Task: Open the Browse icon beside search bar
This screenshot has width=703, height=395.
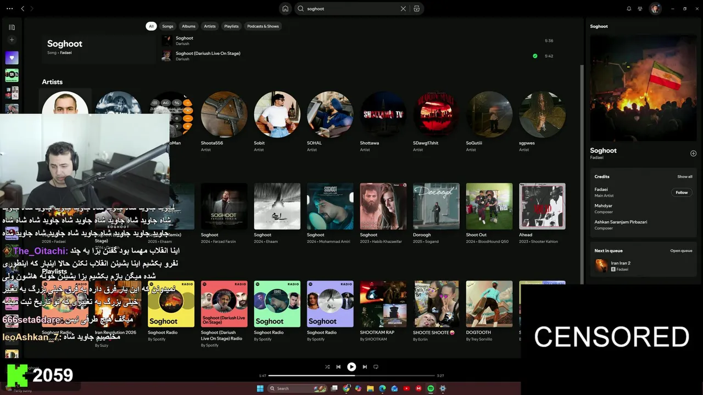Action: click(416, 9)
